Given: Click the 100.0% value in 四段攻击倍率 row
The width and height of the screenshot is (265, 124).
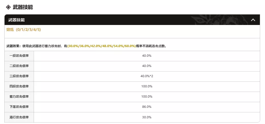Looking at the screenshot, I should pos(147,87).
